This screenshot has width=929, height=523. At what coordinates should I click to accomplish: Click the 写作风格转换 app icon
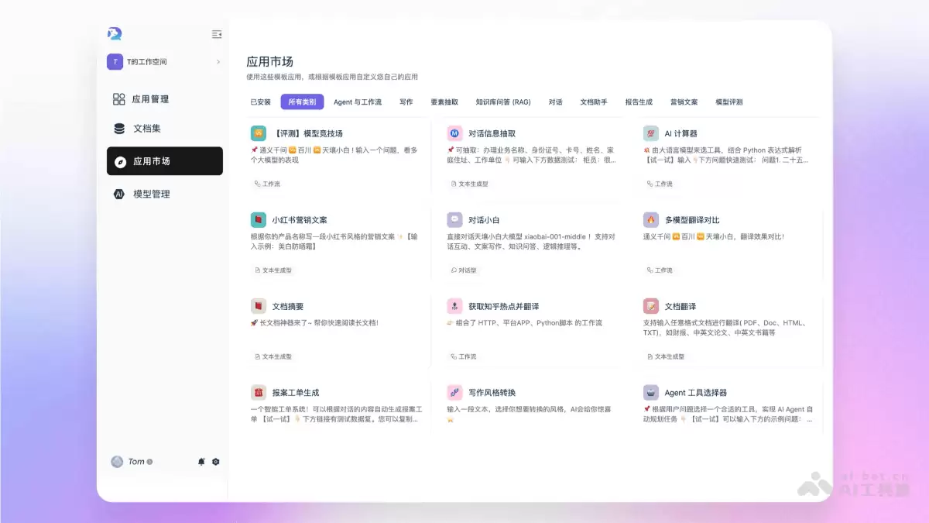tap(454, 392)
